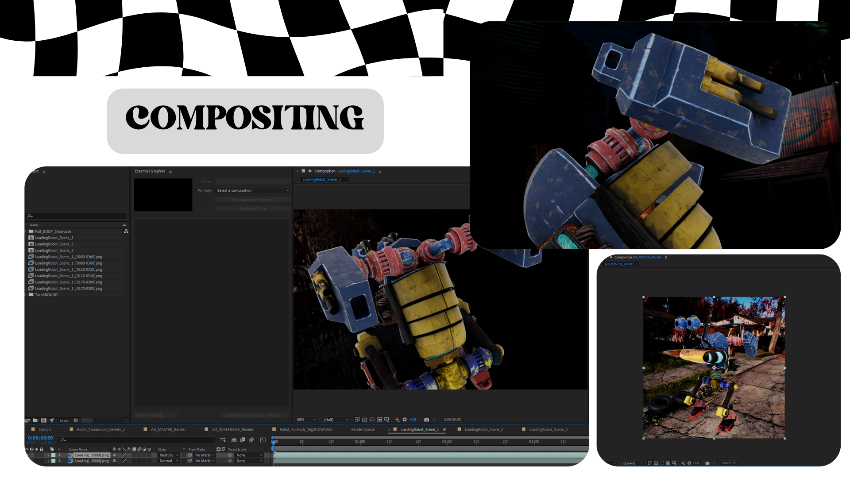Create a new composition from the Project panel

pyautogui.click(x=43, y=420)
